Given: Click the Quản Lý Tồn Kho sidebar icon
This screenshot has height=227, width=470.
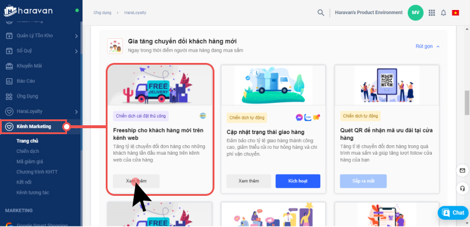Looking at the screenshot, I should tap(9, 36).
